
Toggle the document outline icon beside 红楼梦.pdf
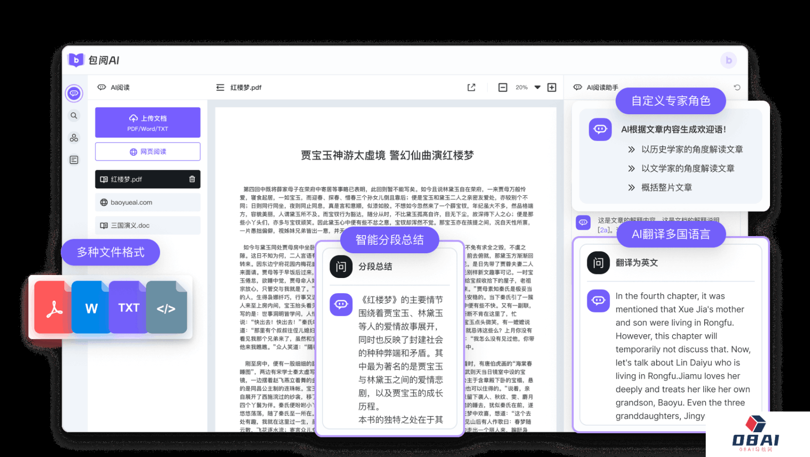click(x=220, y=87)
